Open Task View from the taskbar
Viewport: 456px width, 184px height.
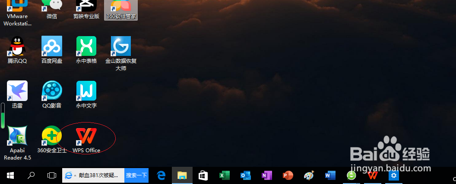[51, 175]
